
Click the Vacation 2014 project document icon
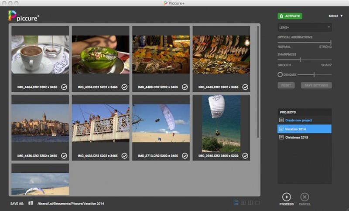[281, 129]
